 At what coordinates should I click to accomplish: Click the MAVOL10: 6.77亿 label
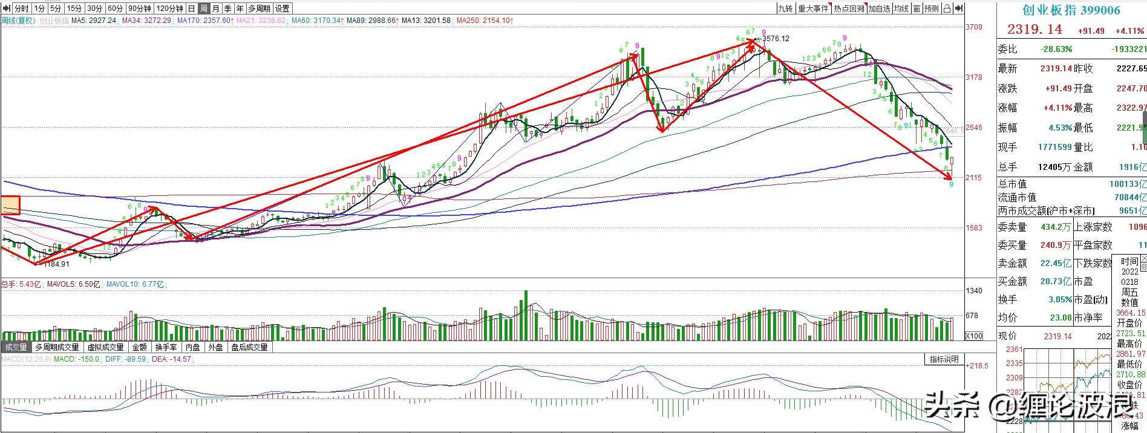point(136,284)
